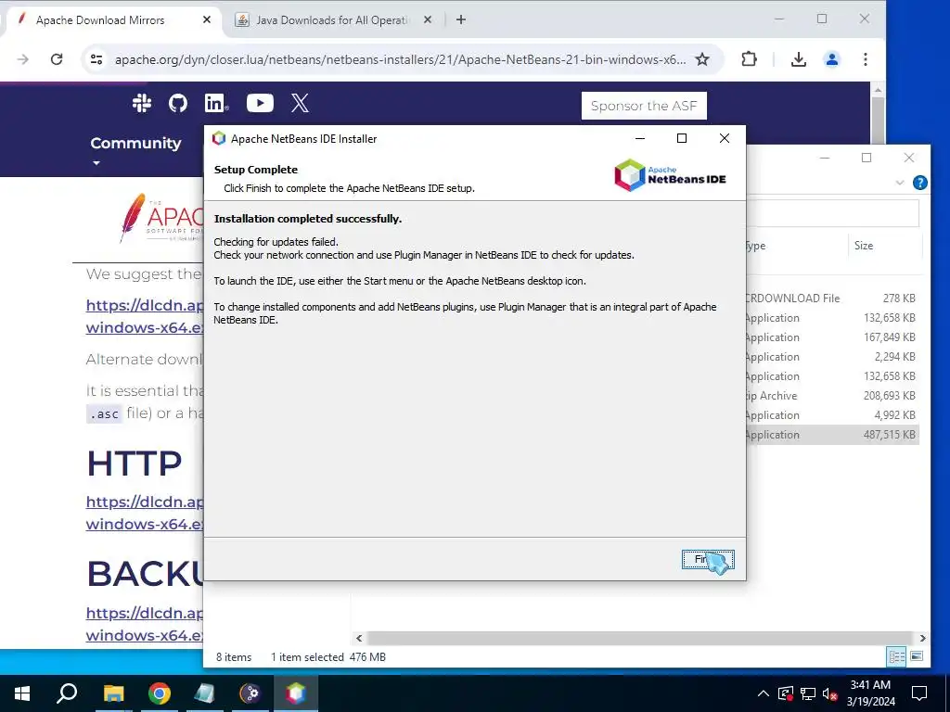Sort by Size column in File Explorer
Screen dimensions: 950x712
click(x=864, y=245)
